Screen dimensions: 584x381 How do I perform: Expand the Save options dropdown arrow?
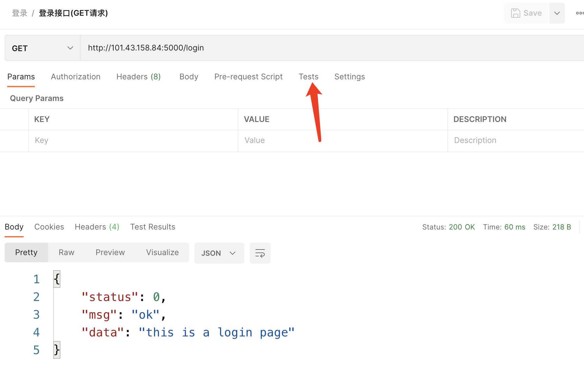click(557, 13)
